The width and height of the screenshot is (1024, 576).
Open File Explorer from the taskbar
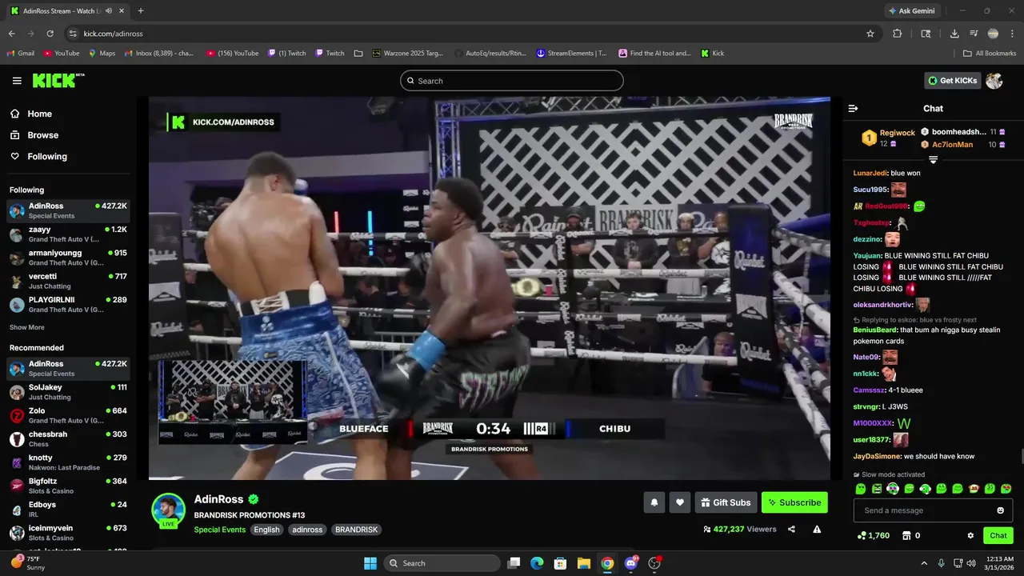(584, 563)
